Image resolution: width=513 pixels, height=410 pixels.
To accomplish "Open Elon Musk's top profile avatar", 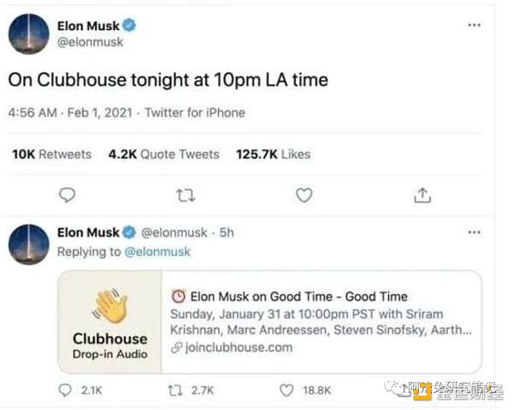I will pyautogui.click(x=28, y=34).
